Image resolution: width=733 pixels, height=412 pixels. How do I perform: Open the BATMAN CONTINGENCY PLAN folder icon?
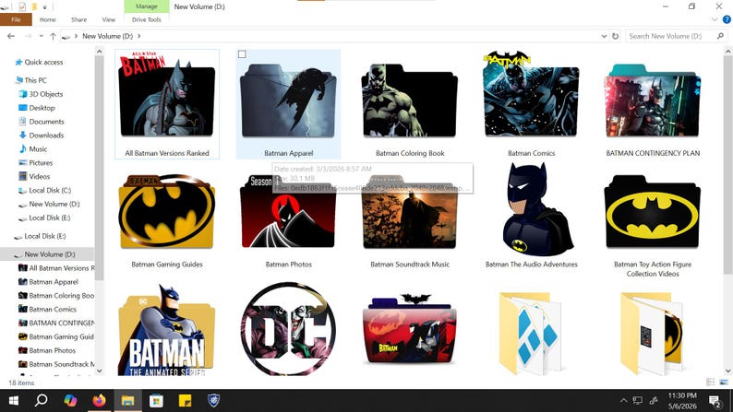click(653, 100)
